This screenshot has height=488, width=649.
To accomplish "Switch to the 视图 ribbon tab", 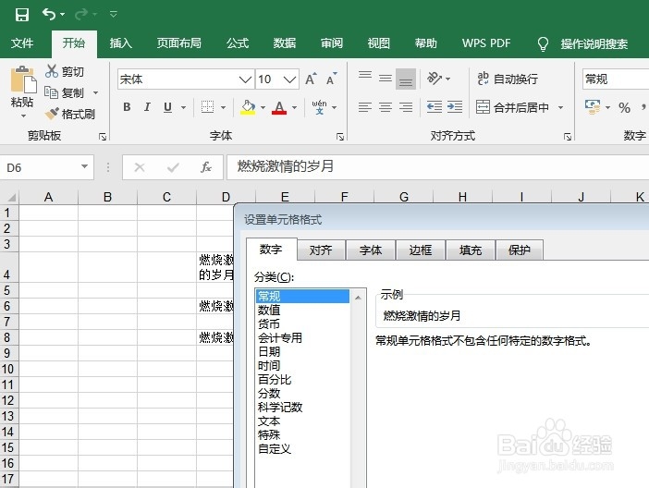I will click(379, 43).
